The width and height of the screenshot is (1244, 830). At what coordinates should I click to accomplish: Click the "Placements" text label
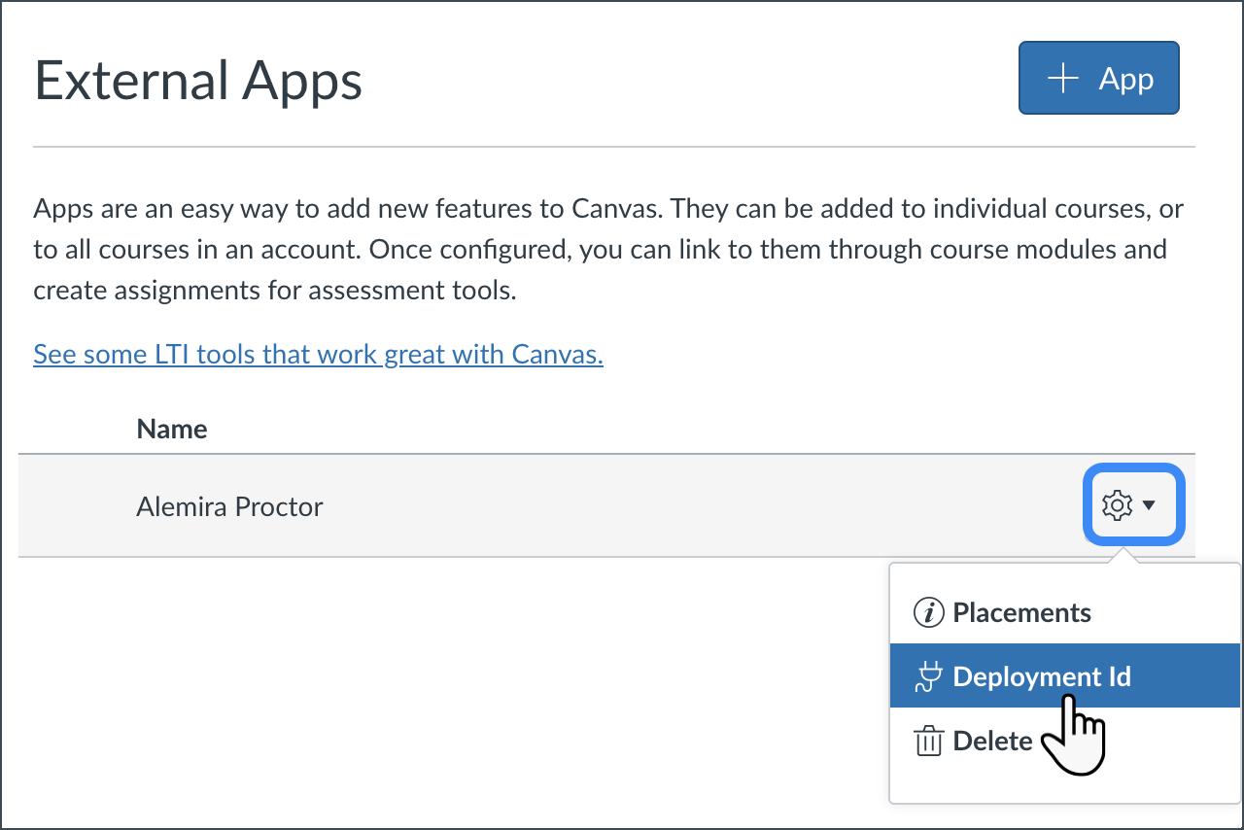1021,613
